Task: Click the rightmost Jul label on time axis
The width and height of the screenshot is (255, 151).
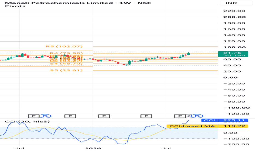Action: 166,148
